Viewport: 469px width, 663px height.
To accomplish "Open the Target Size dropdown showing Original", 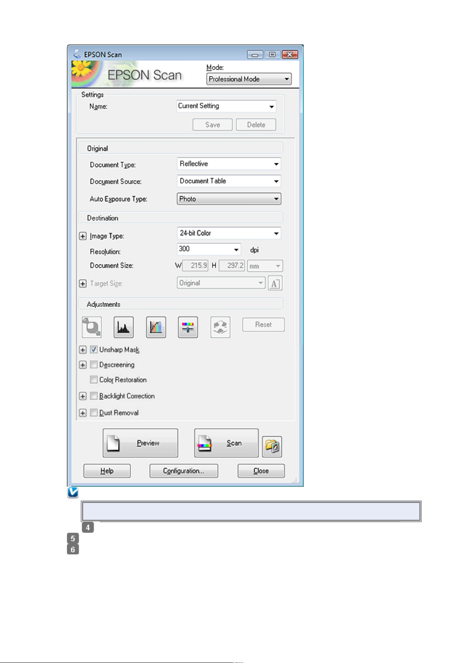I will (221, 283).
